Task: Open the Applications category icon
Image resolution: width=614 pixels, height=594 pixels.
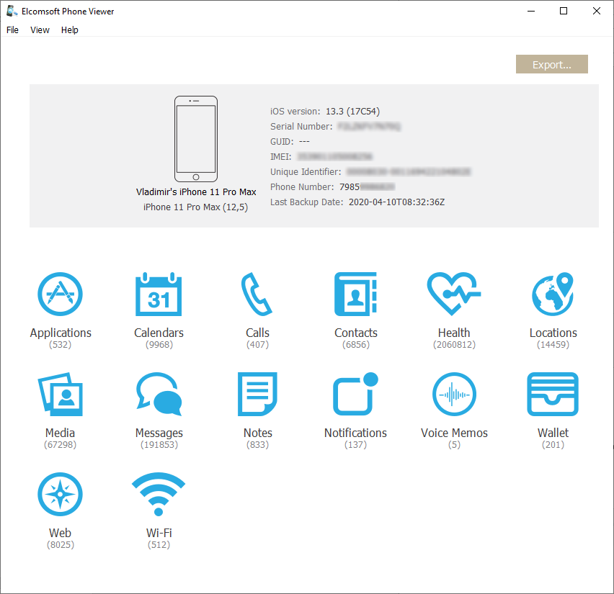Action: [60, 294]
